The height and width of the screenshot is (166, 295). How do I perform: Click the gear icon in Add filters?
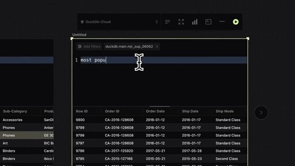[80, 47]
